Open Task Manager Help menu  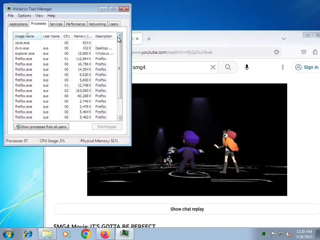51,16
